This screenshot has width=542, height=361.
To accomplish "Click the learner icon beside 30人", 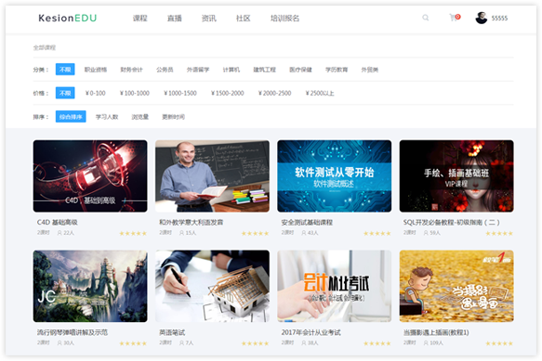I will point(59,343).
